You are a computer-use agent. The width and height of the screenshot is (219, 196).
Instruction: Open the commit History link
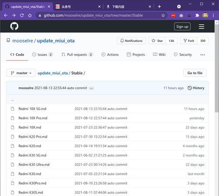tap(196, 88)
